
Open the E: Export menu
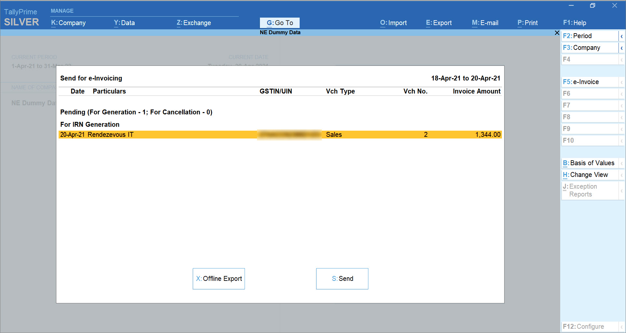[439, 23]
